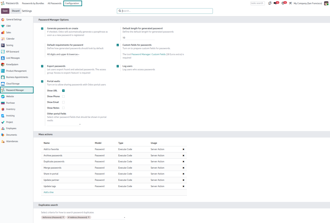This screenshot has width=330, height=223.
Task: Click the Save button
Action: coord(5,11)
